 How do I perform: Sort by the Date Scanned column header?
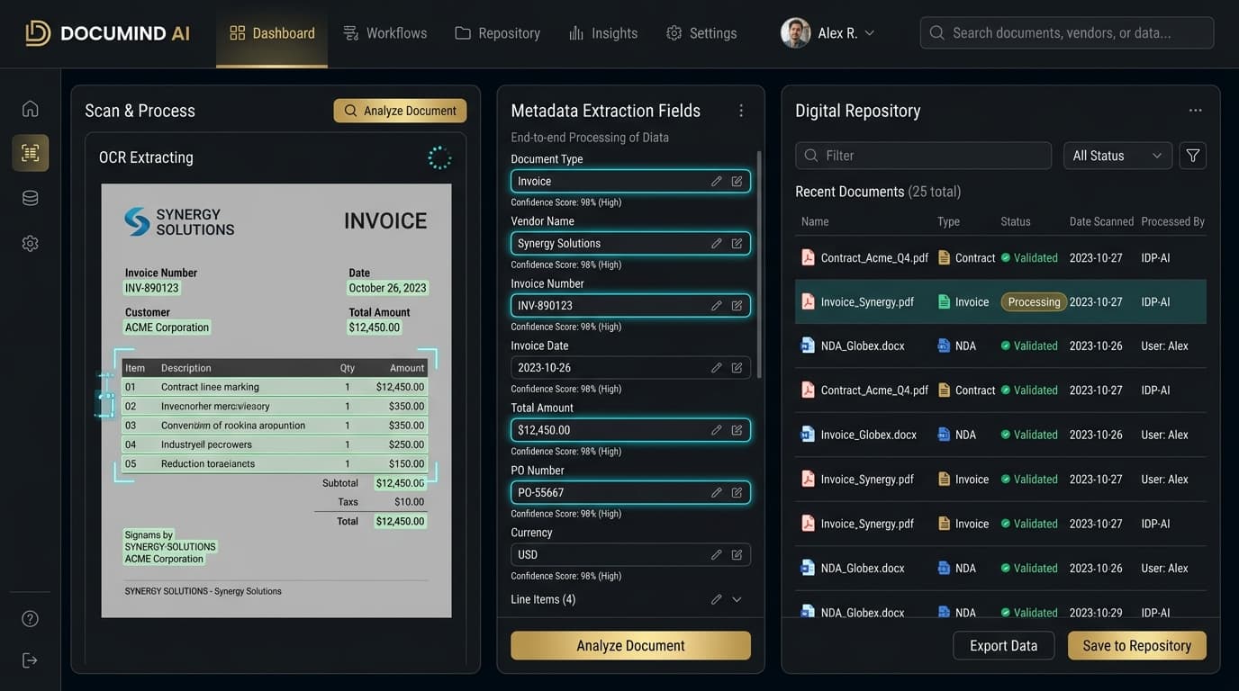click(1101, 221)
